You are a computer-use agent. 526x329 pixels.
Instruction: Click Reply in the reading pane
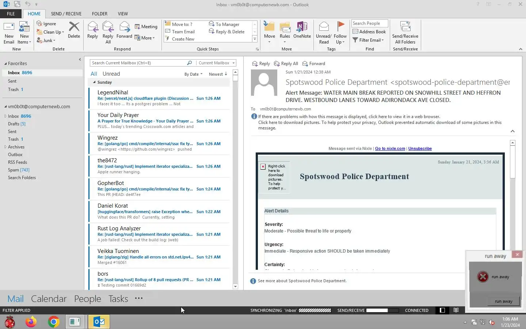point(261,64)
